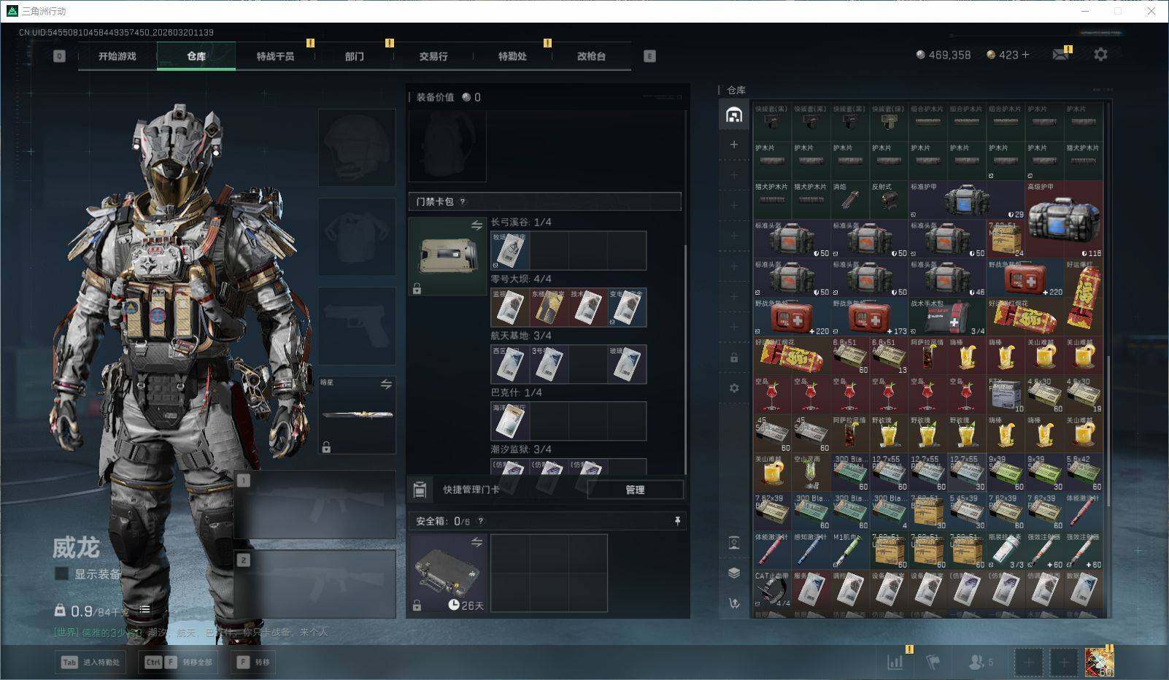Screen dimensions: 1169x680
Task: Select the 消焰 muzzle attachment
Action: pyautogui.click(x=850, y=201)
